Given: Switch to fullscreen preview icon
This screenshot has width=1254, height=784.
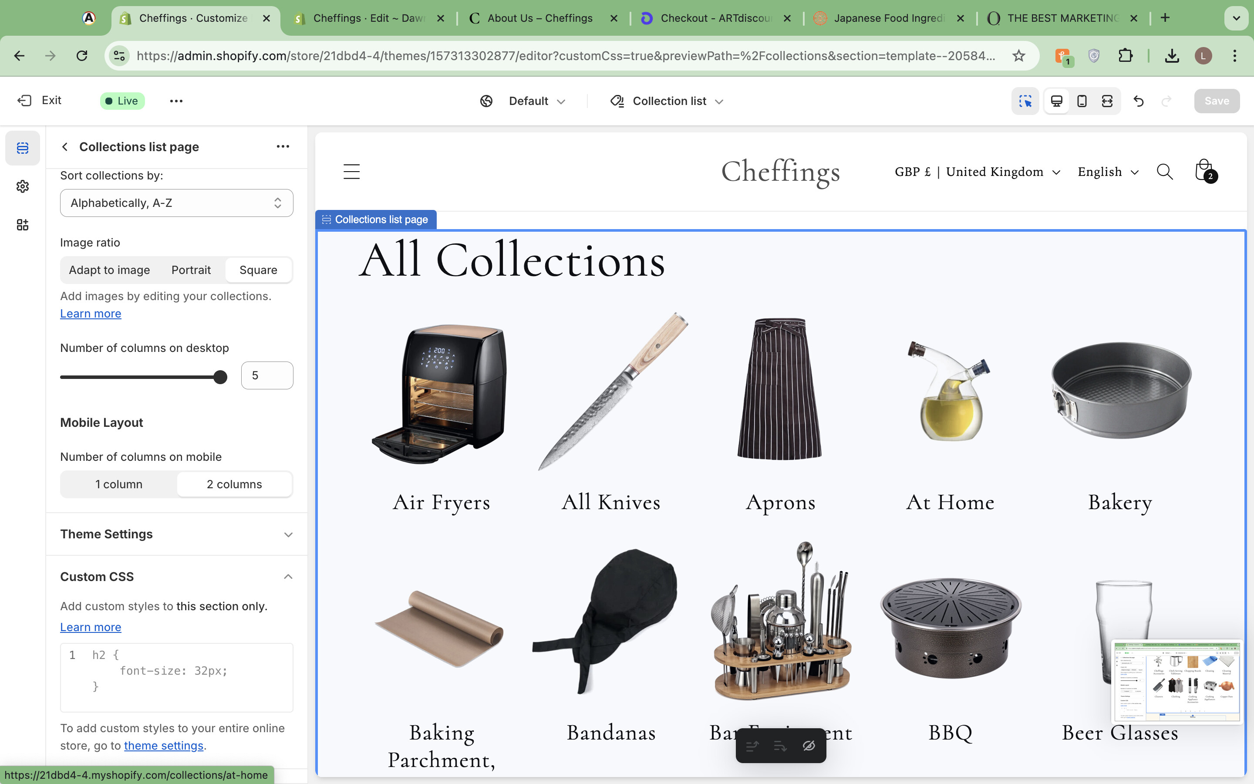Looking at the screenshot, I should [1107, 101].
